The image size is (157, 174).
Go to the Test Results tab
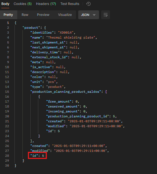(x=70, y=4)
